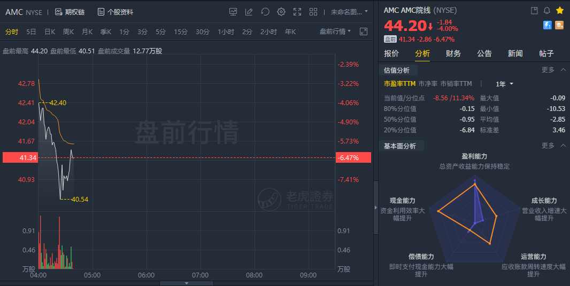Select the drawing pencil tool icon
570x286 pixels.
(249, 12)
